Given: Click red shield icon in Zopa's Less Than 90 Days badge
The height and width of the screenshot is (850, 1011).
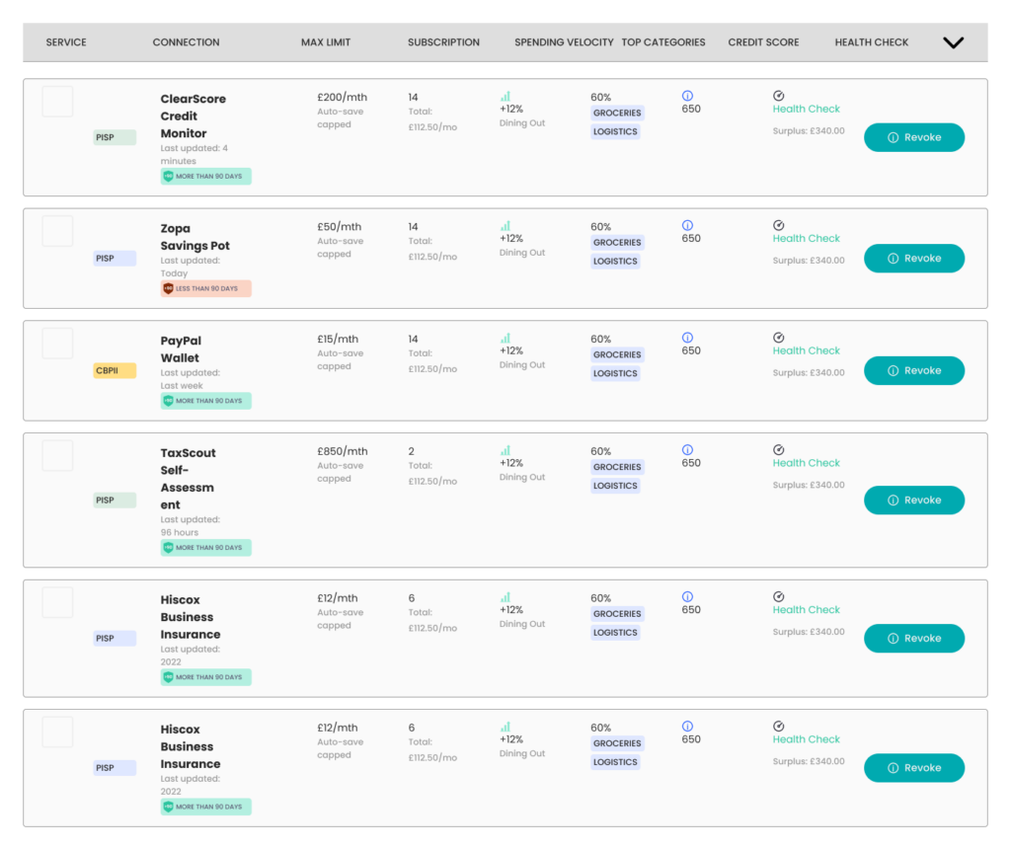Looking at the screenshot, I should pos(168,288).
